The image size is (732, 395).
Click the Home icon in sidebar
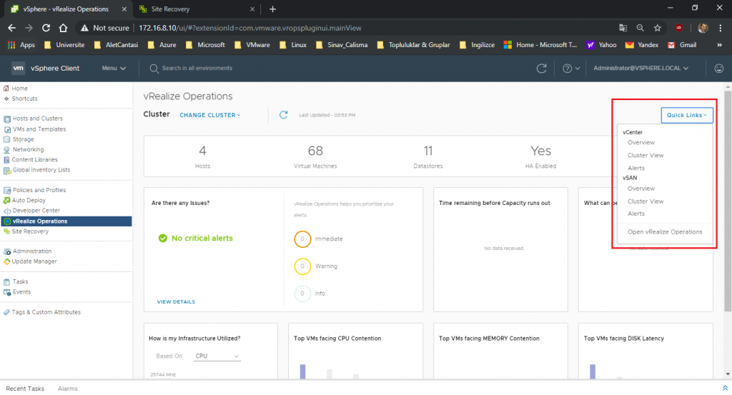tap(7, 89)
